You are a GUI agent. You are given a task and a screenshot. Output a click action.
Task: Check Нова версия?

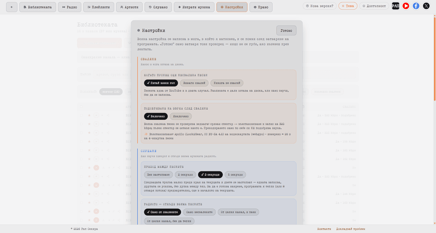pyautogui.click(x=320, y=6)
